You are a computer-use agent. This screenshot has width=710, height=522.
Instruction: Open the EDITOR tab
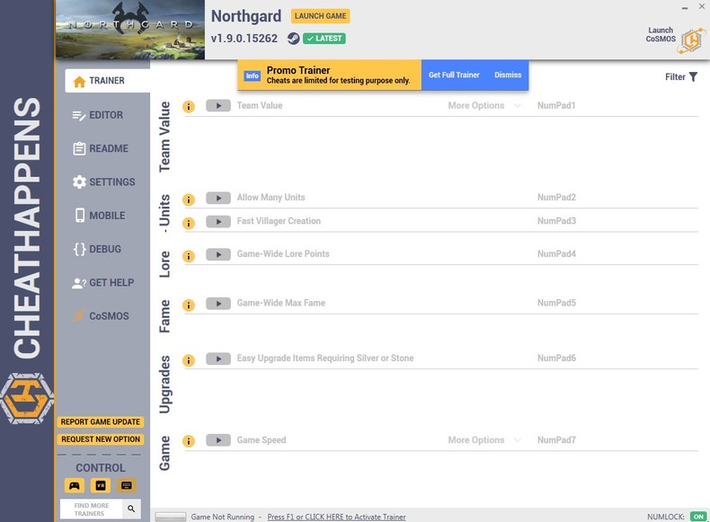(x=98, y=115)
